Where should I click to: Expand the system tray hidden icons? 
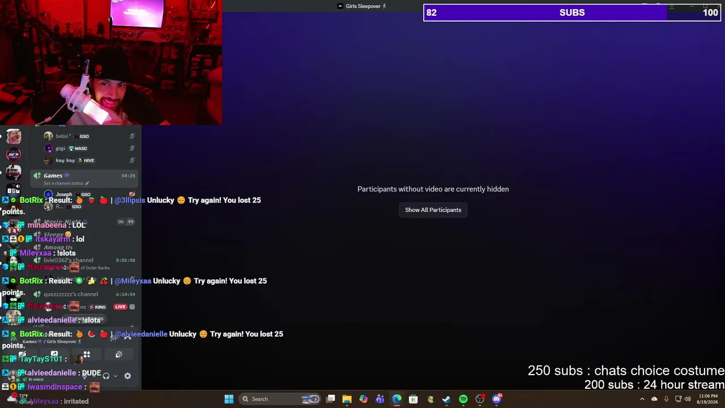[642, 399]
